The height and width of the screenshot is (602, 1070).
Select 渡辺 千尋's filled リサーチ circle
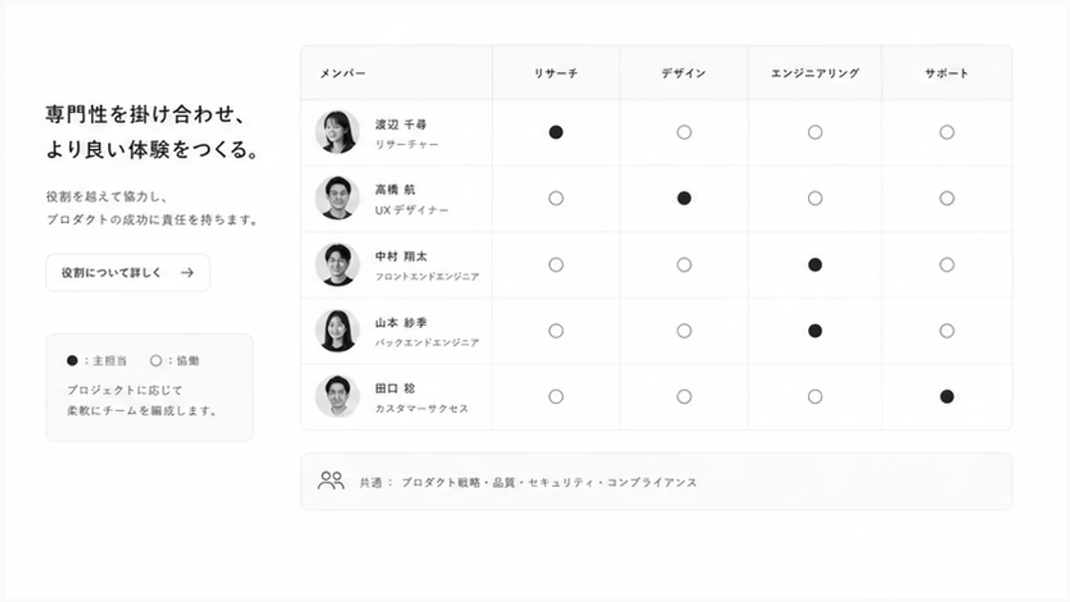tap(556, 132)
